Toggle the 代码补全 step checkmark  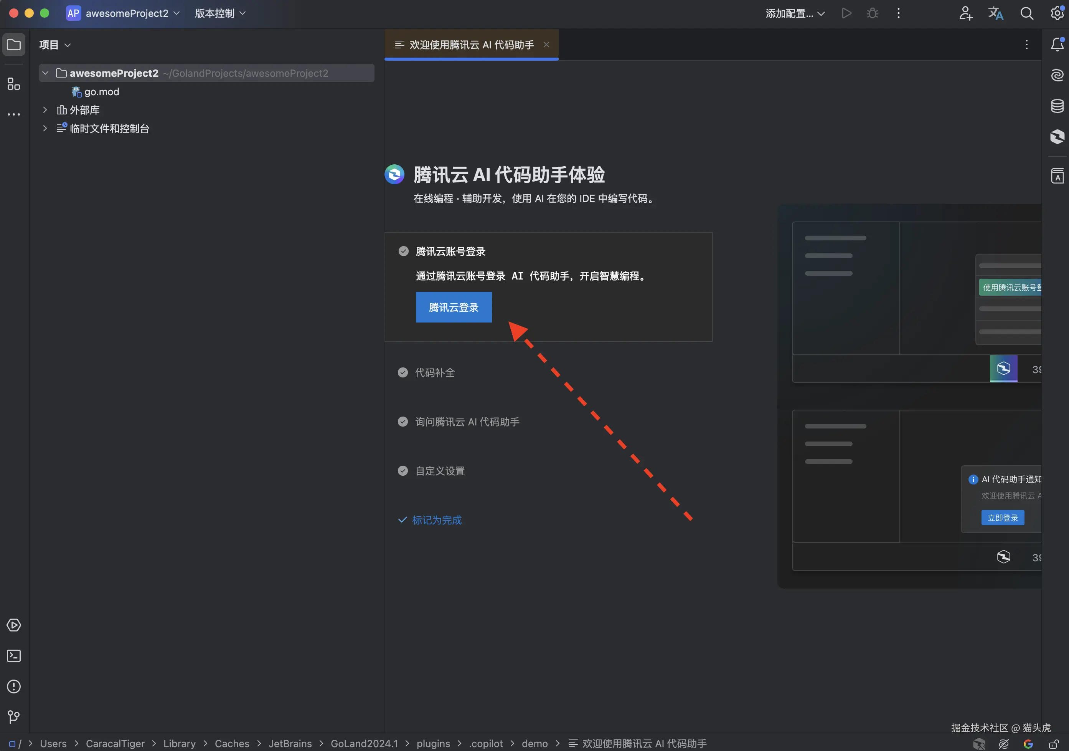(x=403, y=372)
